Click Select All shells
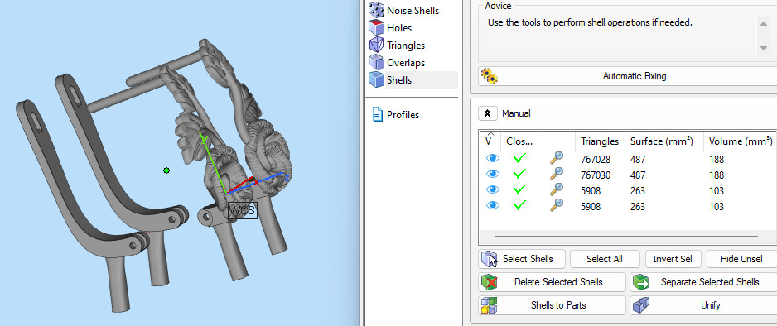This screenshot has height=326, width=777. click(x=605, y=259)
